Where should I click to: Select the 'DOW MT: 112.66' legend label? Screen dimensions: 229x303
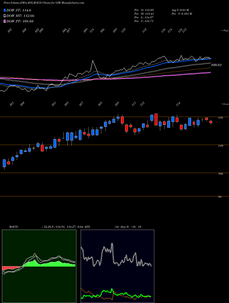click(x=21, y=16)
